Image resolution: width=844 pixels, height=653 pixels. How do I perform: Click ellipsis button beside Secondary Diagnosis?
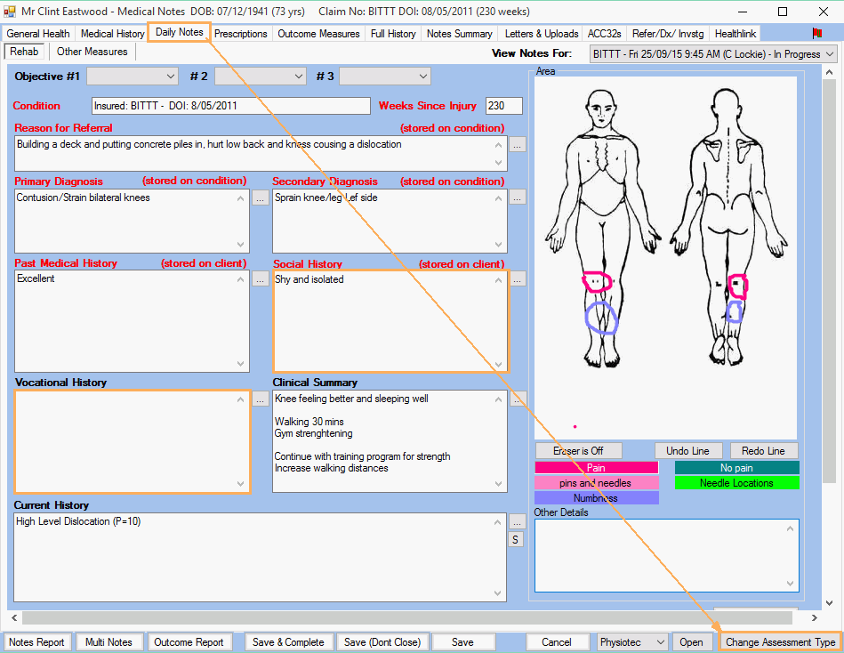[x=518, y=198]
